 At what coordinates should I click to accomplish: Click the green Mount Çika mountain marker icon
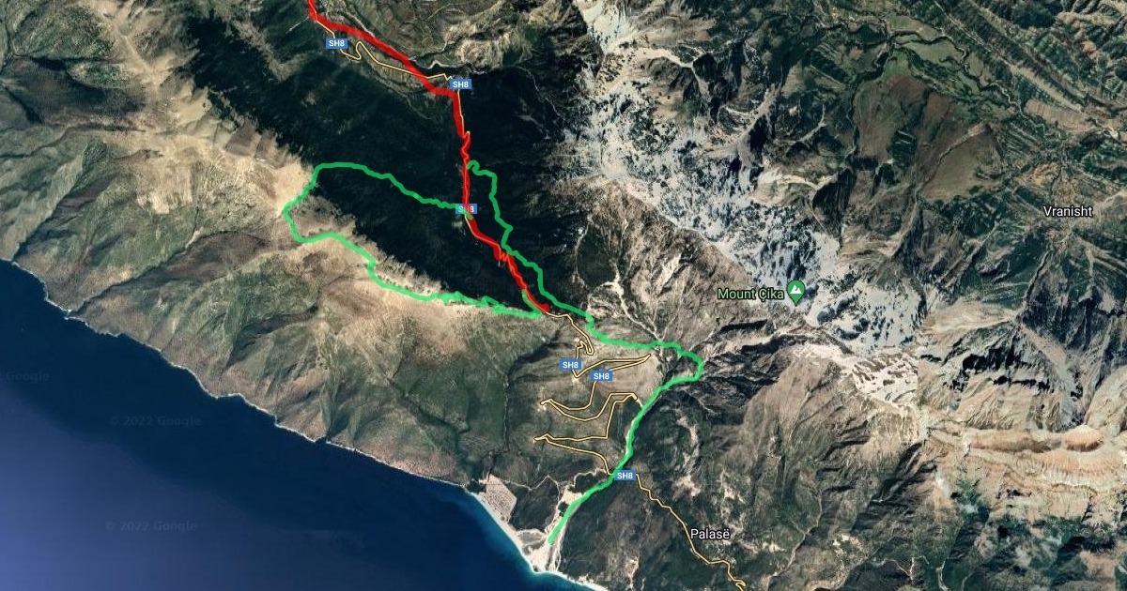click(x=795, y=293)
